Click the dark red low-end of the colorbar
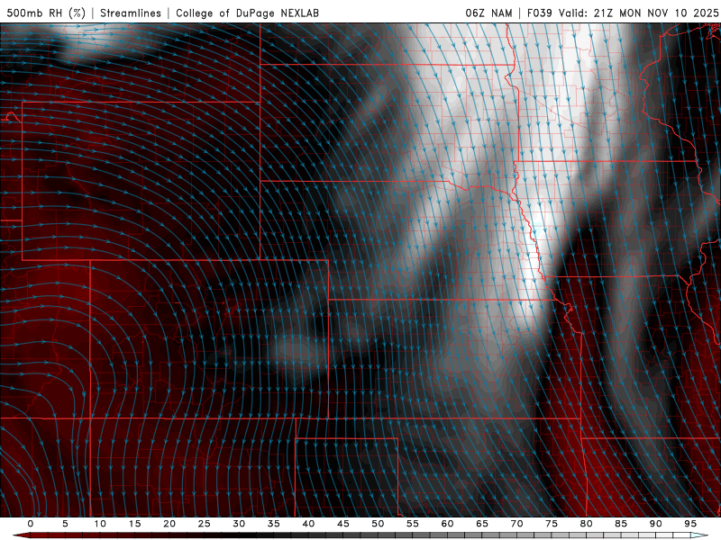This screenshot has height=540, width=721. click(x=23, y=535)
